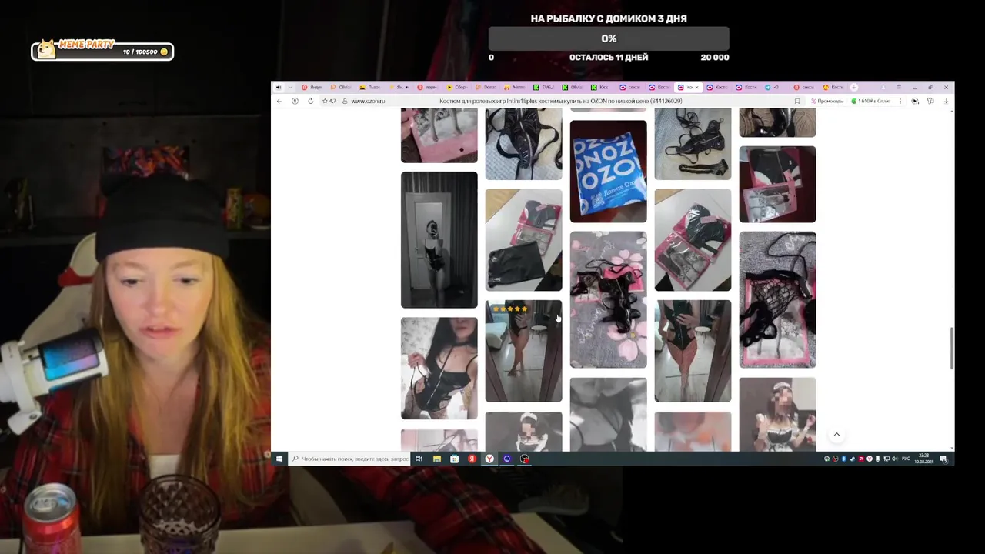Viewport: 985px width, 554px height.
Task: Go back with the browser back arrow
Action: pyautogui.click(x=279, y=101)
